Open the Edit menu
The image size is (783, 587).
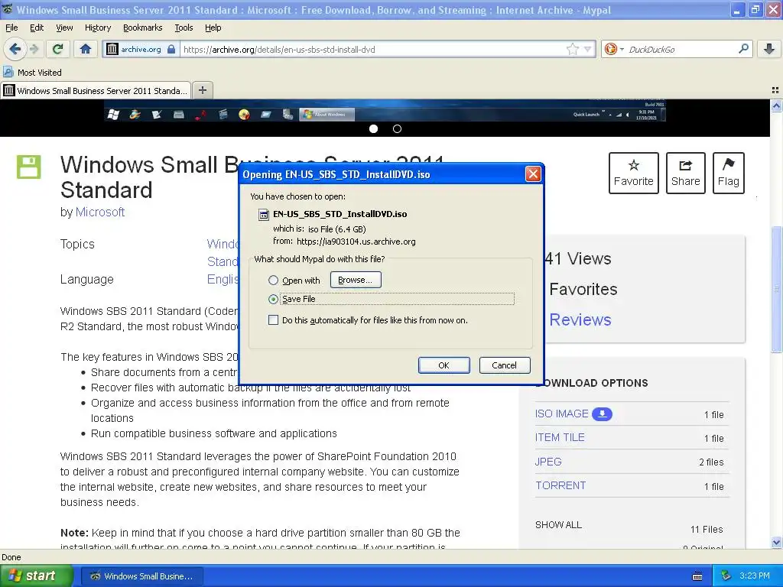click(x=37, y=28)
